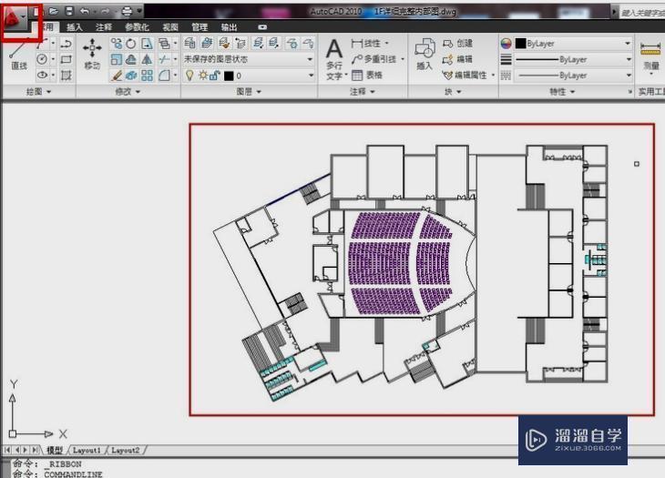Open the ByLayer lineweight dropdown
This screenshot has width=665, height=478.
(x=573, y=59)
